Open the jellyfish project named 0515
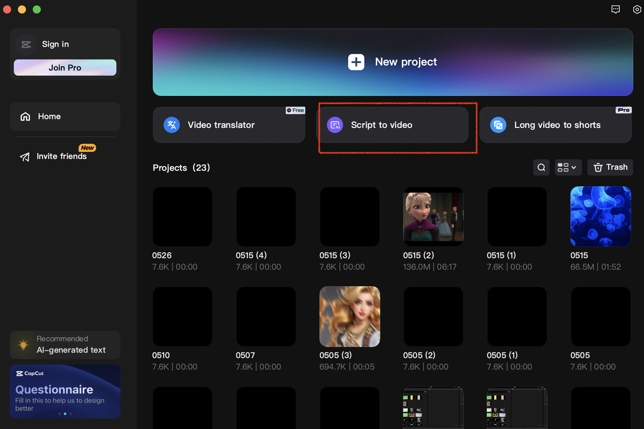 (x=600, y=217)
